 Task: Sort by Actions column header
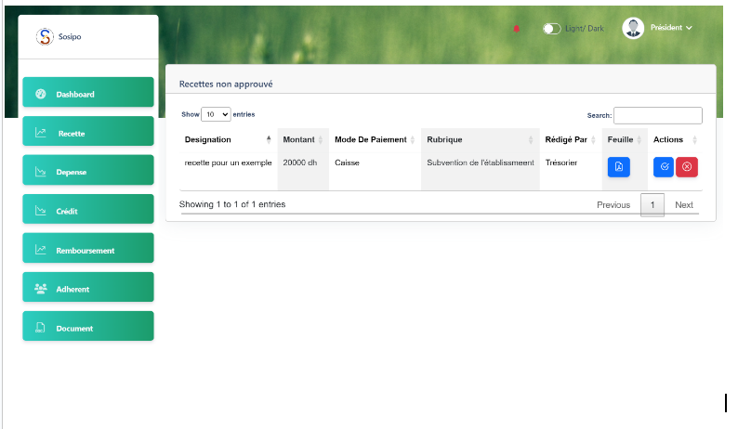pos(675,139)
